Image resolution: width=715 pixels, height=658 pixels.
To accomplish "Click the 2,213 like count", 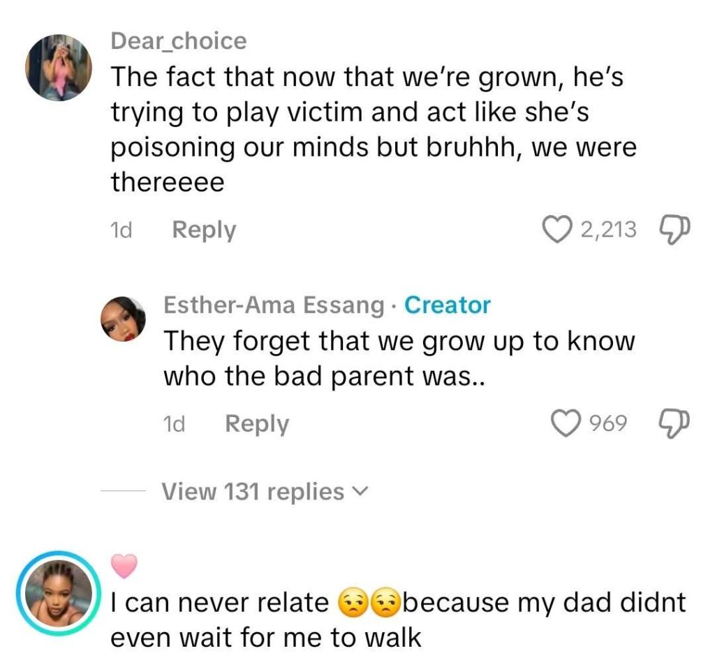I will click(x=608, y=229).
